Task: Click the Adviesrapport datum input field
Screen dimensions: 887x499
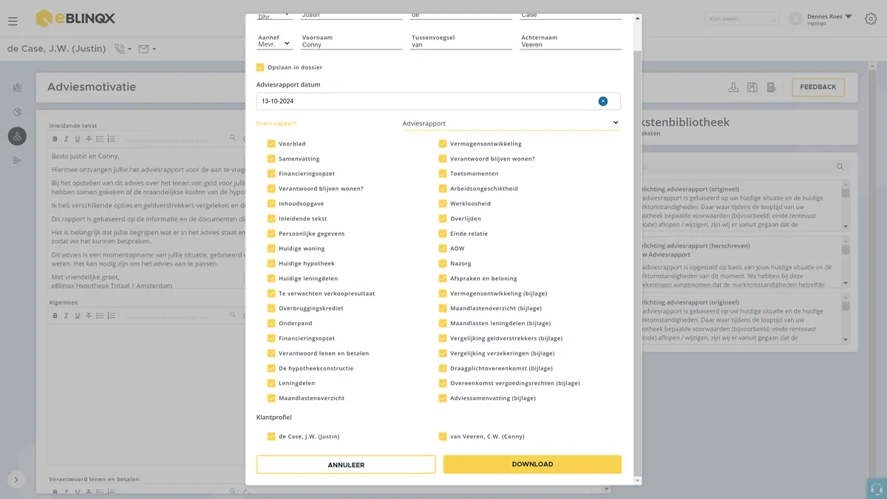Action: [x=438, y=101]
